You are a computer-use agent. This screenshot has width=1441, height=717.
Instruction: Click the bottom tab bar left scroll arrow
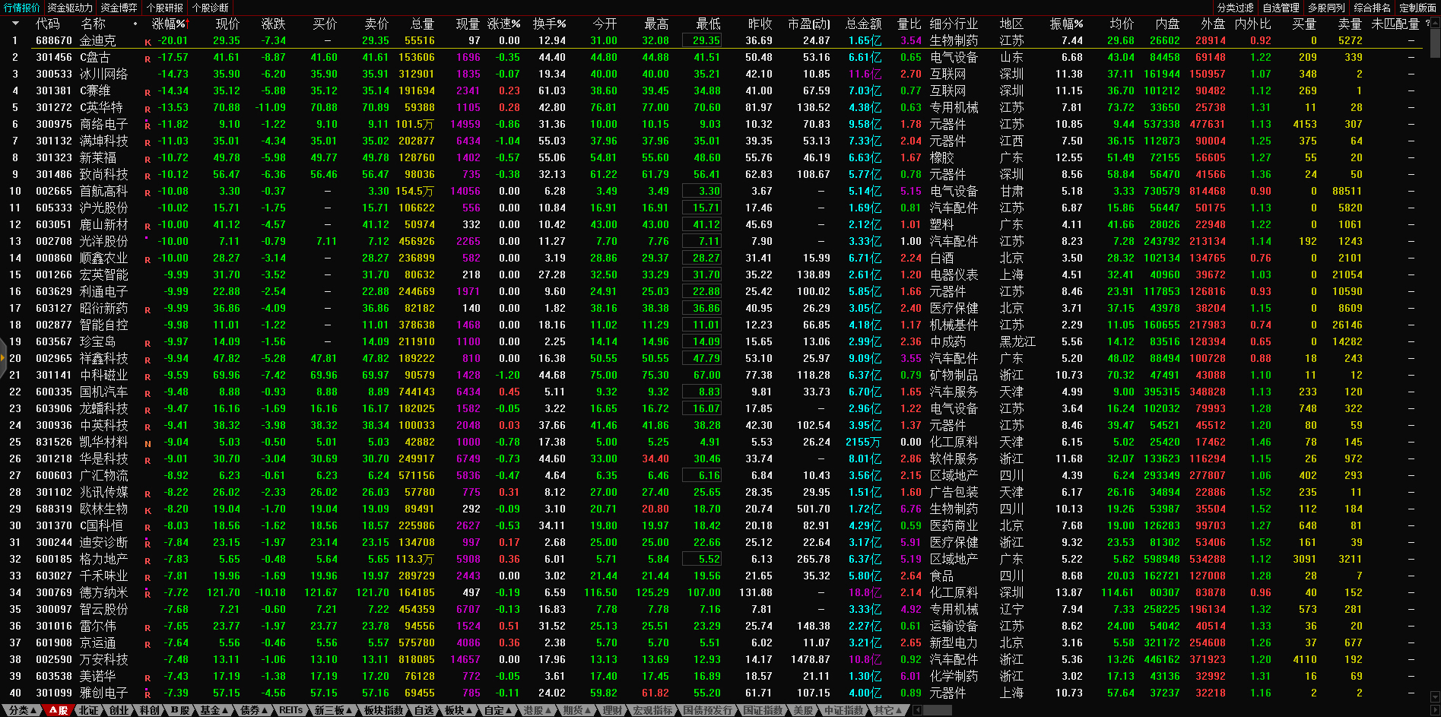coord(917,710)
